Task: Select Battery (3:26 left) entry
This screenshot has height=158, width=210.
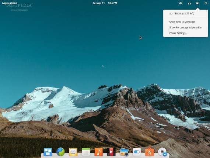Action: (185, 14)
